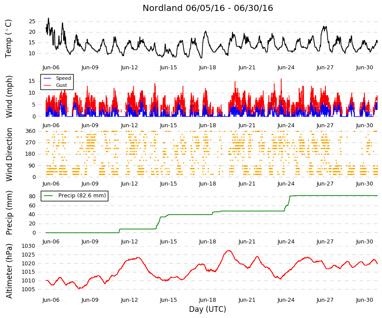
Task: Click the chart title Nordland 06/05/16 - 06/30/16
Action: [208, 8]
